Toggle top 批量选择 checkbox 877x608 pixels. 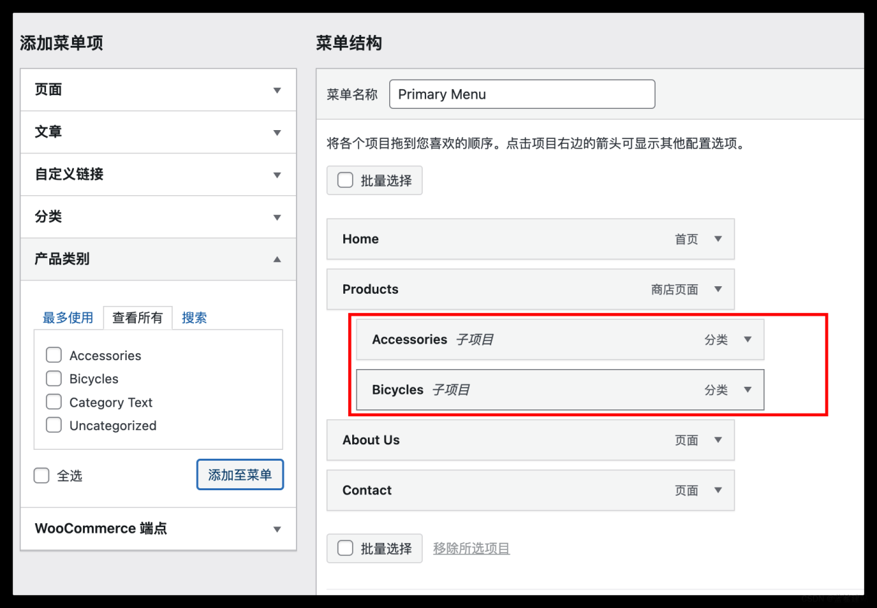click(x=345, y=181)
